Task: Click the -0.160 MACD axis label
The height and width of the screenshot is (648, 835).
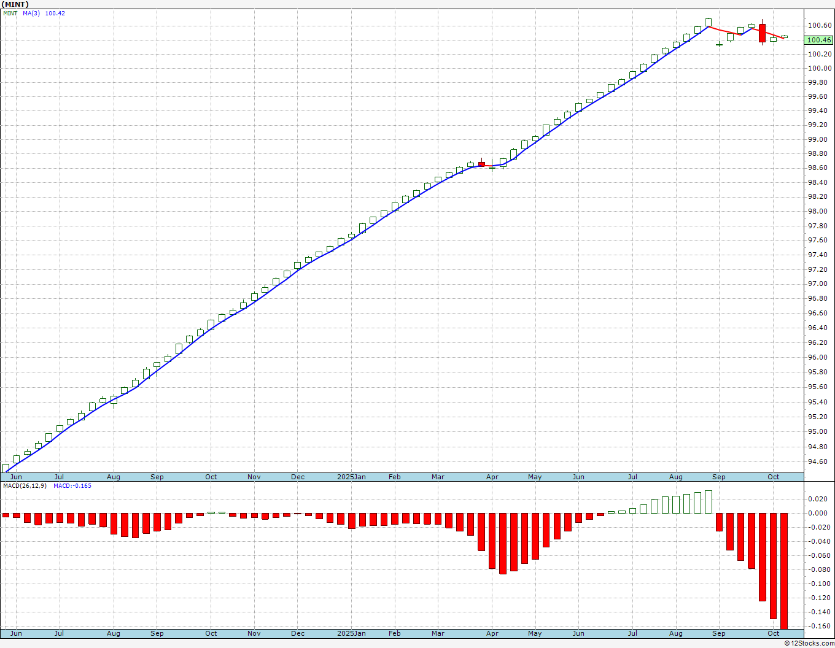Action: (819, 627)
